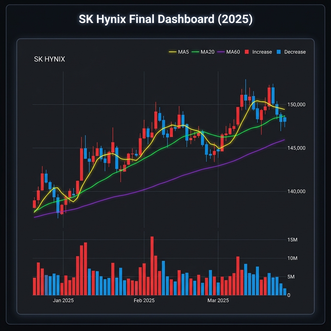Click the 'Feb 2025' axis label
The width and height of the screenshot is (331, 331).
pos(144,300)
